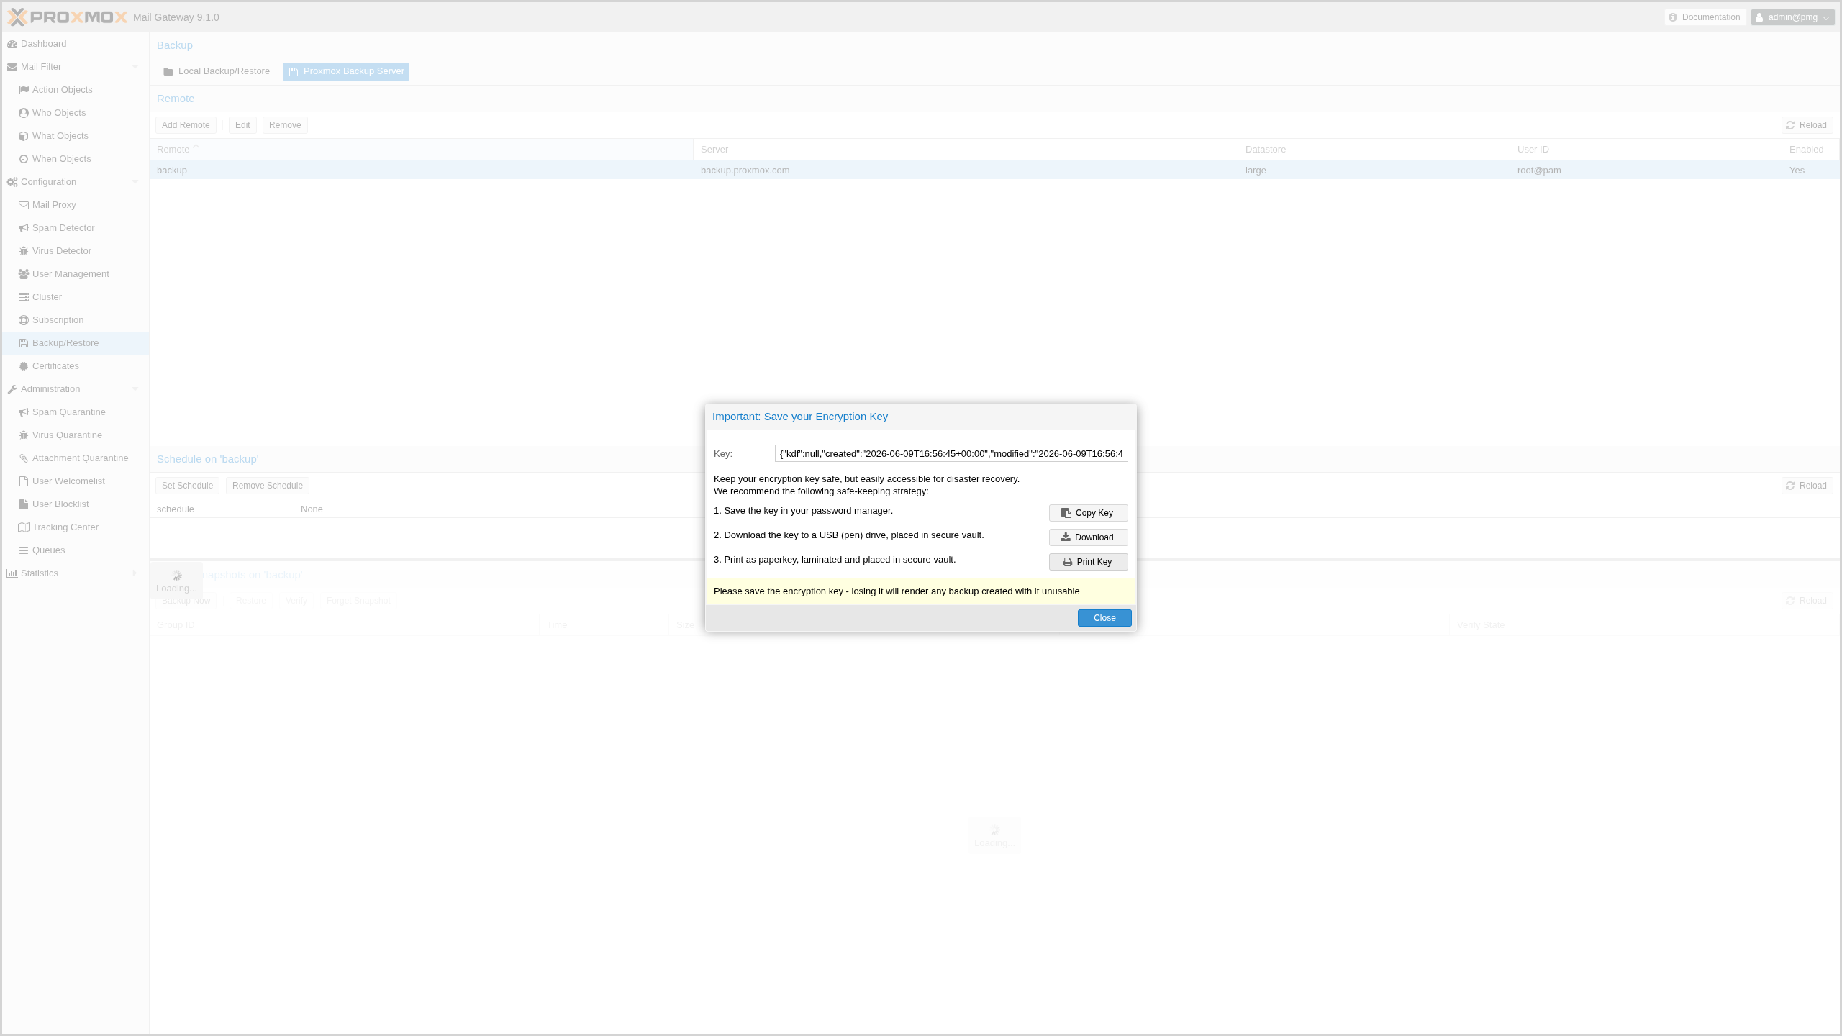The image size is (1842, 1036).
Task: Open the Documentation link
Action: click(x=1705, y=17)
